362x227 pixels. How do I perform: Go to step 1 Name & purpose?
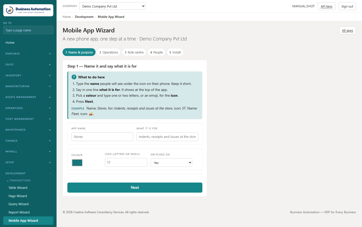pyautogui.click(x=79, y=52)
